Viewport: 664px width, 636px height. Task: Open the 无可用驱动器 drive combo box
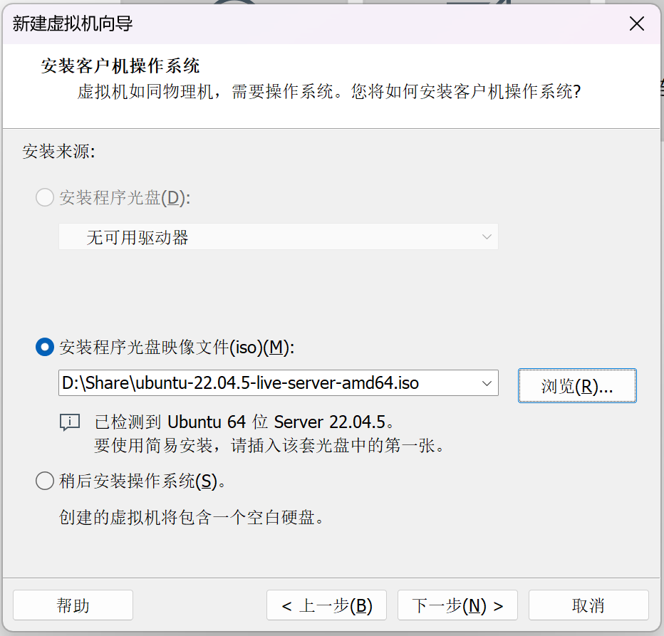tap(279, 237)
